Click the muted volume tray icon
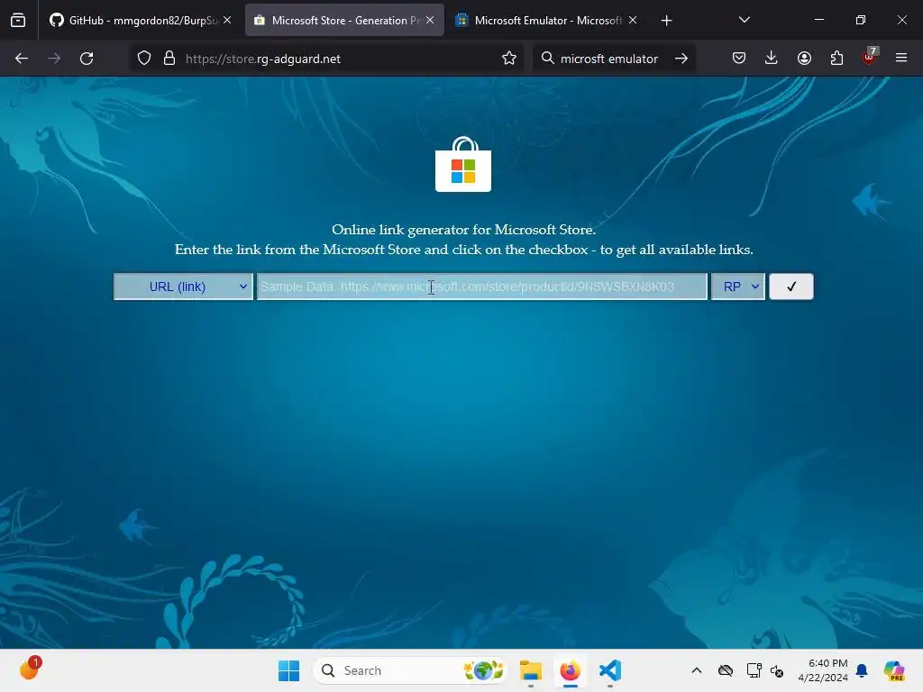This screenshot has width=923, height=692. tap(777, 670)
